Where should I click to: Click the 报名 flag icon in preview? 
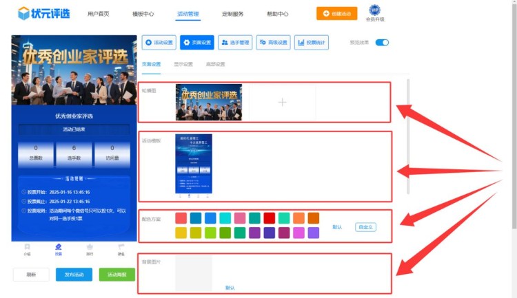click(x=121, y=248)
